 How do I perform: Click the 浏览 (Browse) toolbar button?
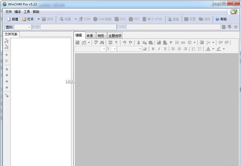pos(204,19)
